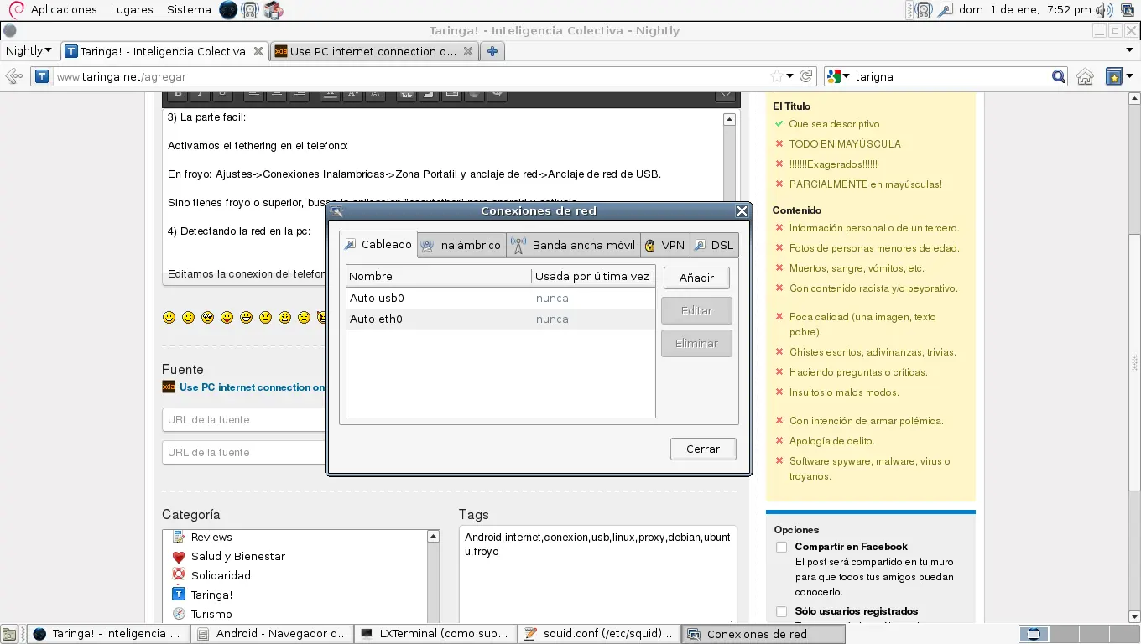
Task: Check Sólo usuarios registrados option
Action: 782,611
